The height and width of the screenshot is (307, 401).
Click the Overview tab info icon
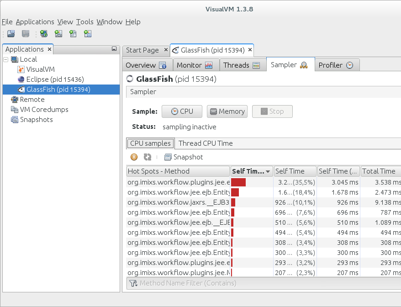pos(163,65)
